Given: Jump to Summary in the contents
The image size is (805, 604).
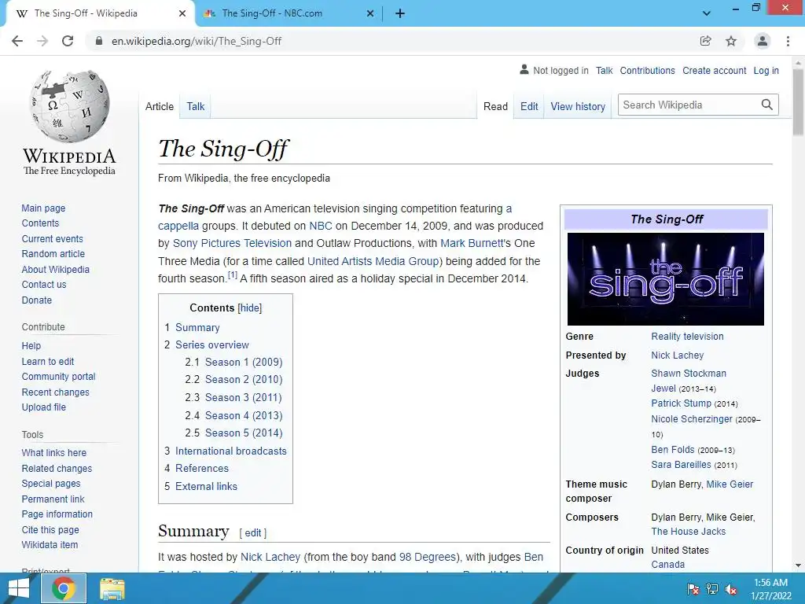Looking at the screenshot, I should [197, 327].
